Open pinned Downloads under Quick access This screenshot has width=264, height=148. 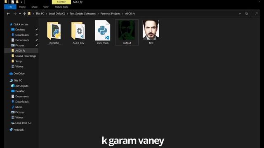tap(22, 35)
